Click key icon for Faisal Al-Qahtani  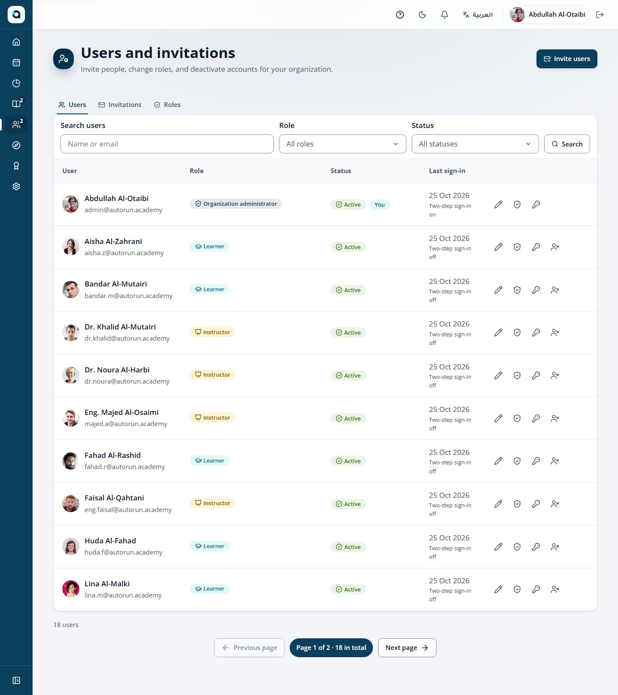536,504
